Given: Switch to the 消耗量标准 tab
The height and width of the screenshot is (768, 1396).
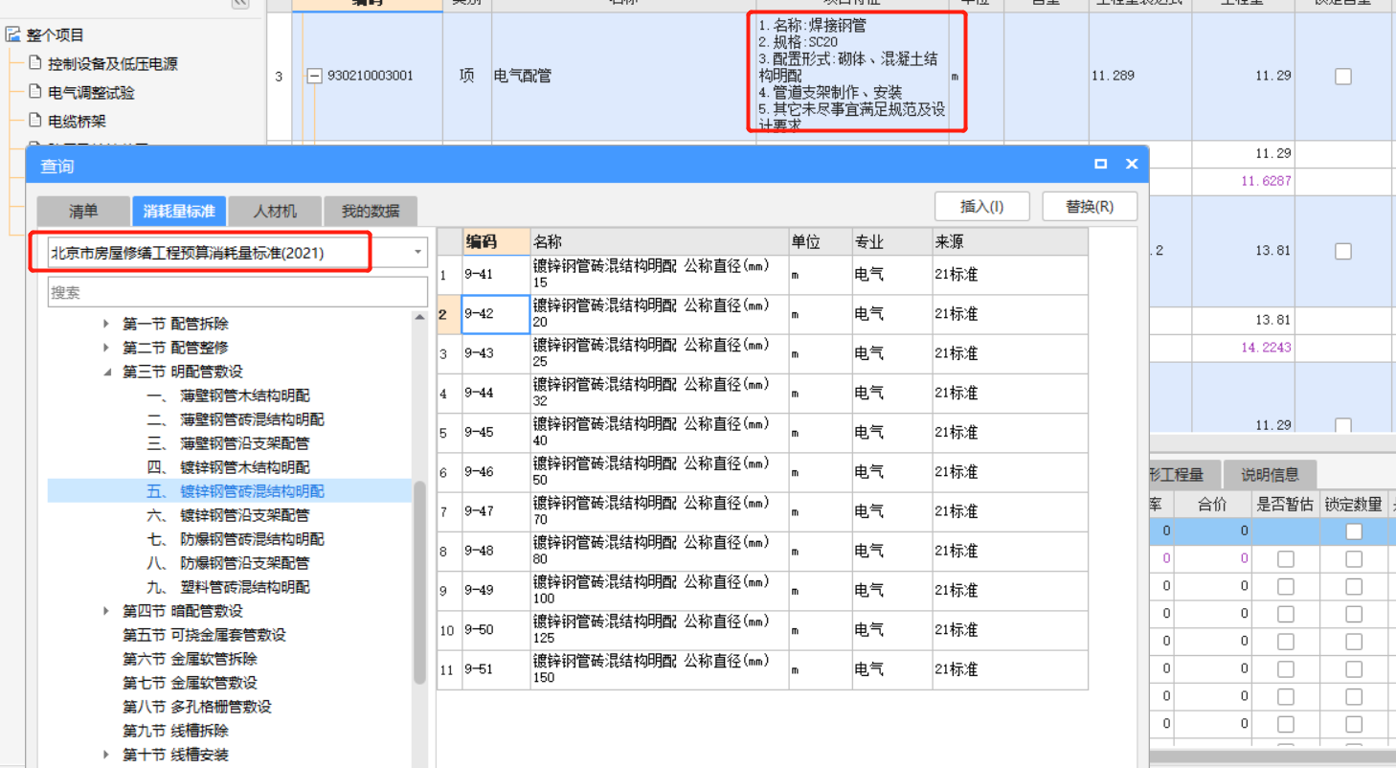Looking at the screenshot, I should coord(178,211).
